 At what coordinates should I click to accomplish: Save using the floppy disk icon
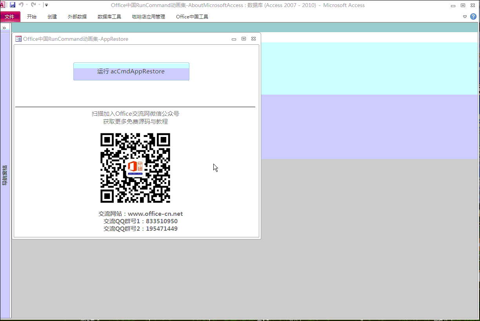pyautogui.click(x=13, y=5)
